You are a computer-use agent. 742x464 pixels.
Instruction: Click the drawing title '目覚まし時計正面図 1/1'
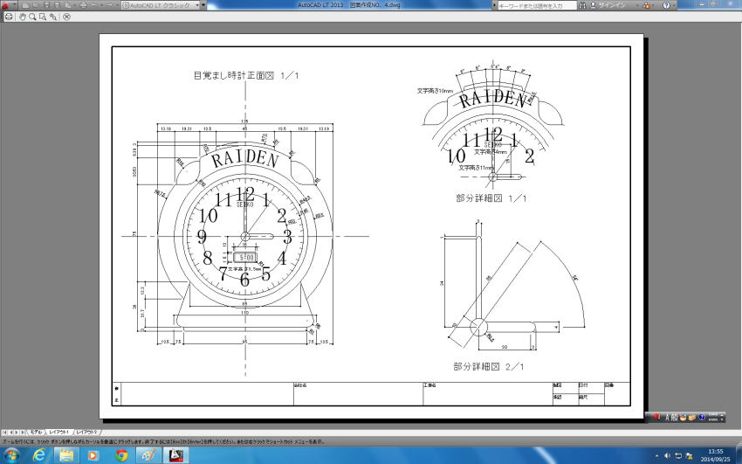(246, 75)
